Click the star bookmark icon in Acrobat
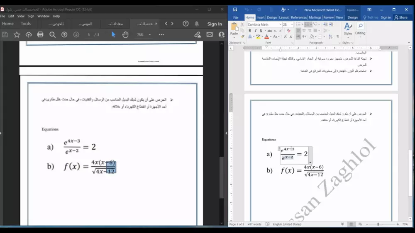 click(x=17, y=35)
